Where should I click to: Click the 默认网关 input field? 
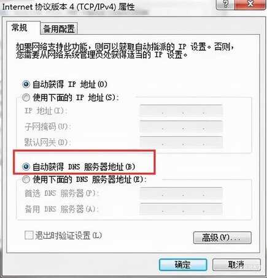(x=181, y=142)
